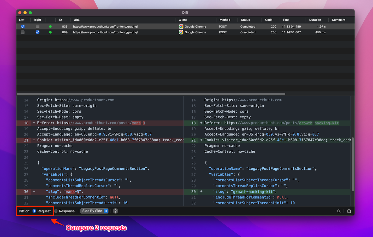
Task: Click the search magnifier icon in bottom bar
Action: 339,211
